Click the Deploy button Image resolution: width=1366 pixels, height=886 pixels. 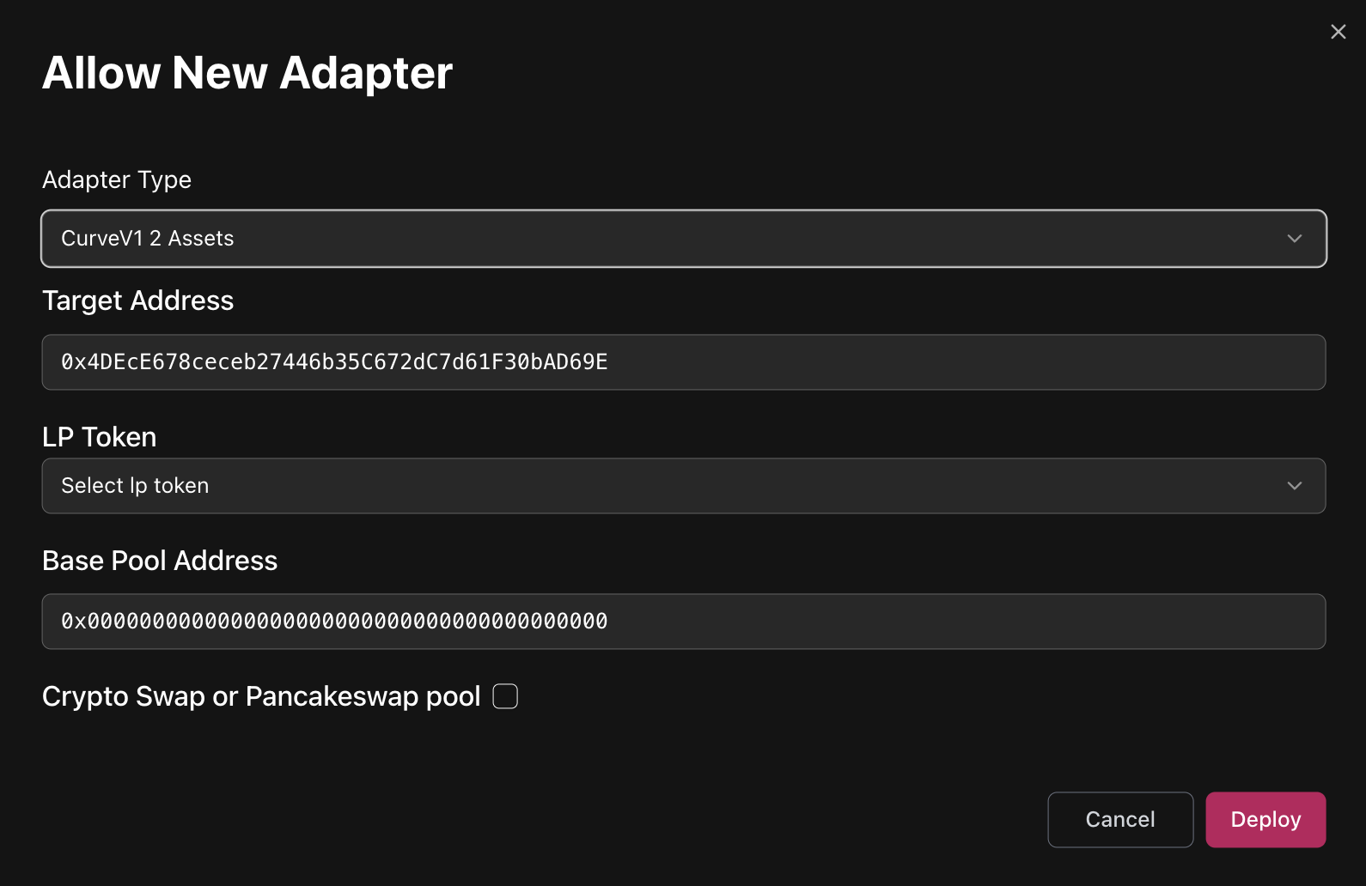tap(1265, 820)
